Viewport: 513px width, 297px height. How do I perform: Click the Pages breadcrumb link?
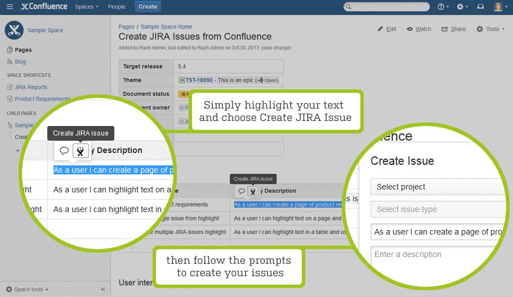(126, 27)
